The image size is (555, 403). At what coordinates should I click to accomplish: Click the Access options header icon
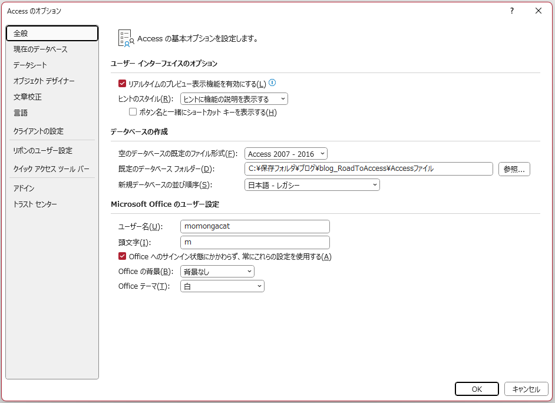[x=126, y=38]
